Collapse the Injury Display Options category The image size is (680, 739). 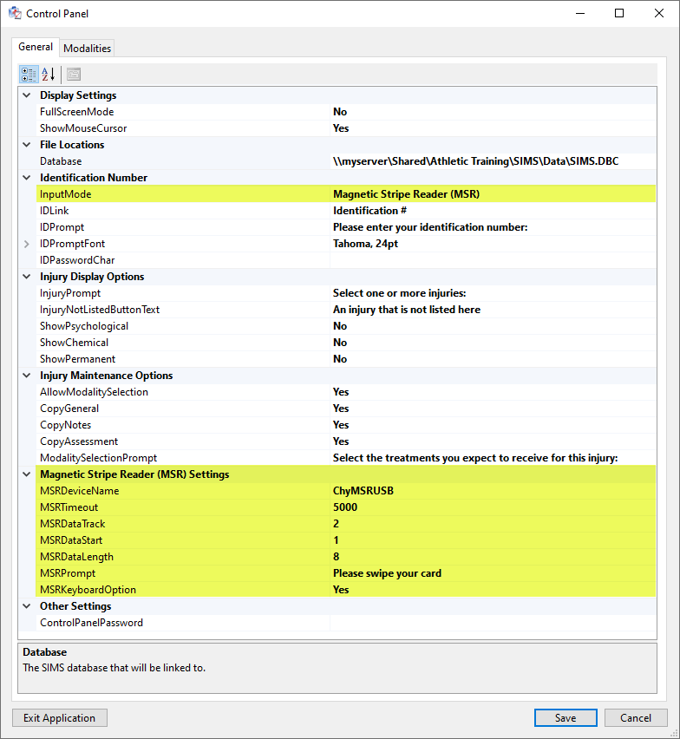click(x=27, y=277)
